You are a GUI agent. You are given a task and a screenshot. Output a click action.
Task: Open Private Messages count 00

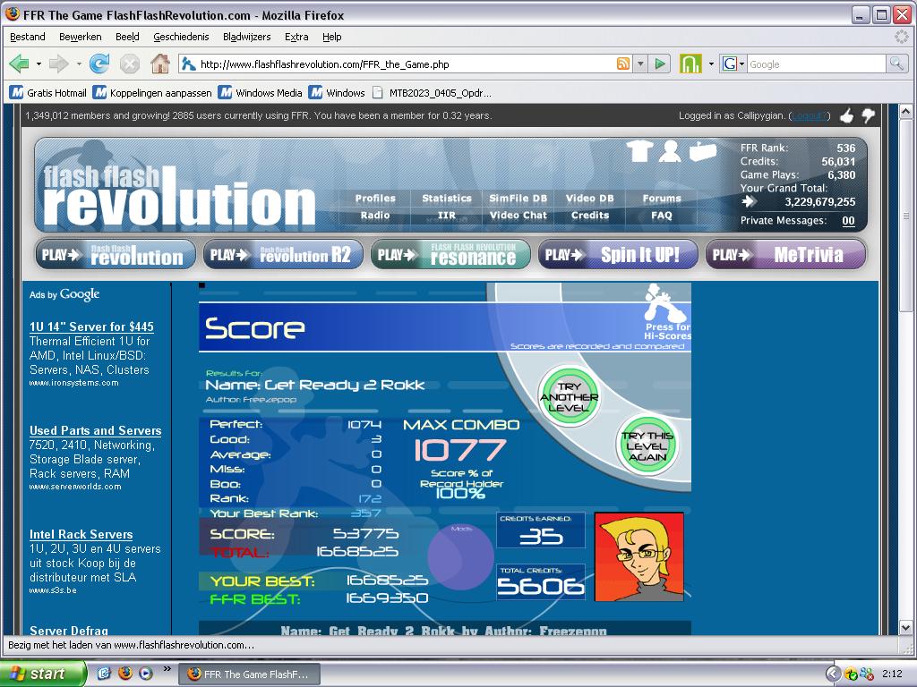(x=848, y=221)
